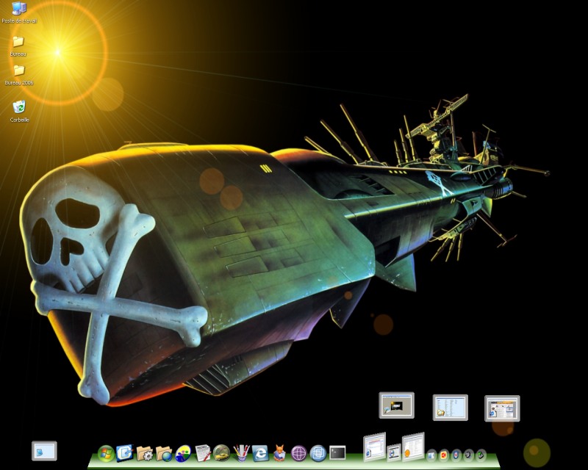
Task: Open the Bureau folder on the desktop
Action: (18, 43)
